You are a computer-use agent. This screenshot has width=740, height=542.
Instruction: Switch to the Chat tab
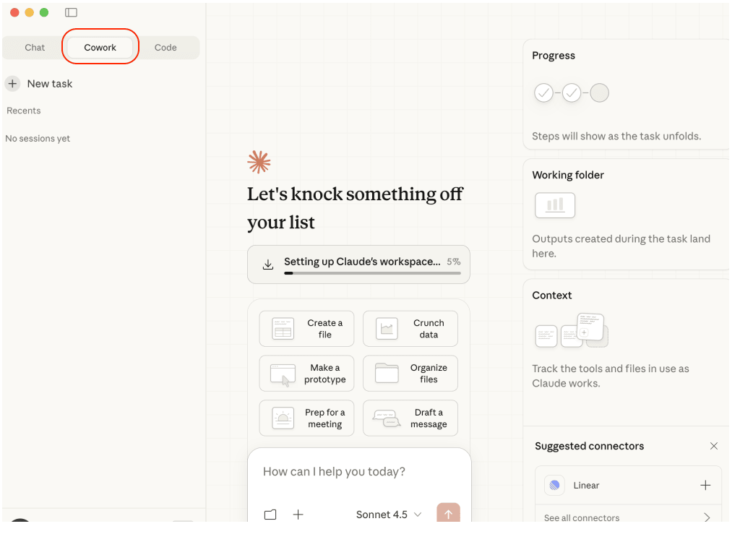click(x=35, y=48)
